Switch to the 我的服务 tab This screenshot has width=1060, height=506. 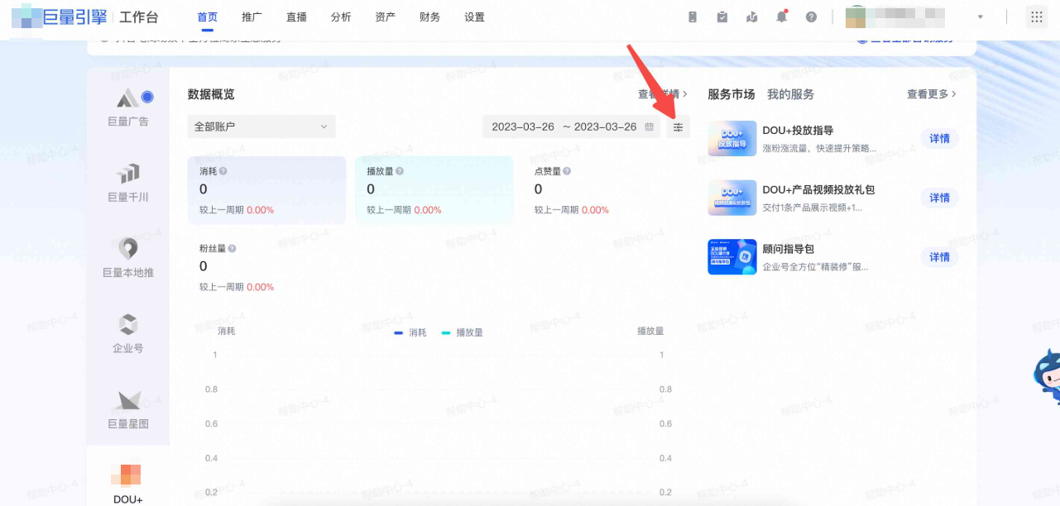pyautogui.click(x=790, y=94)
